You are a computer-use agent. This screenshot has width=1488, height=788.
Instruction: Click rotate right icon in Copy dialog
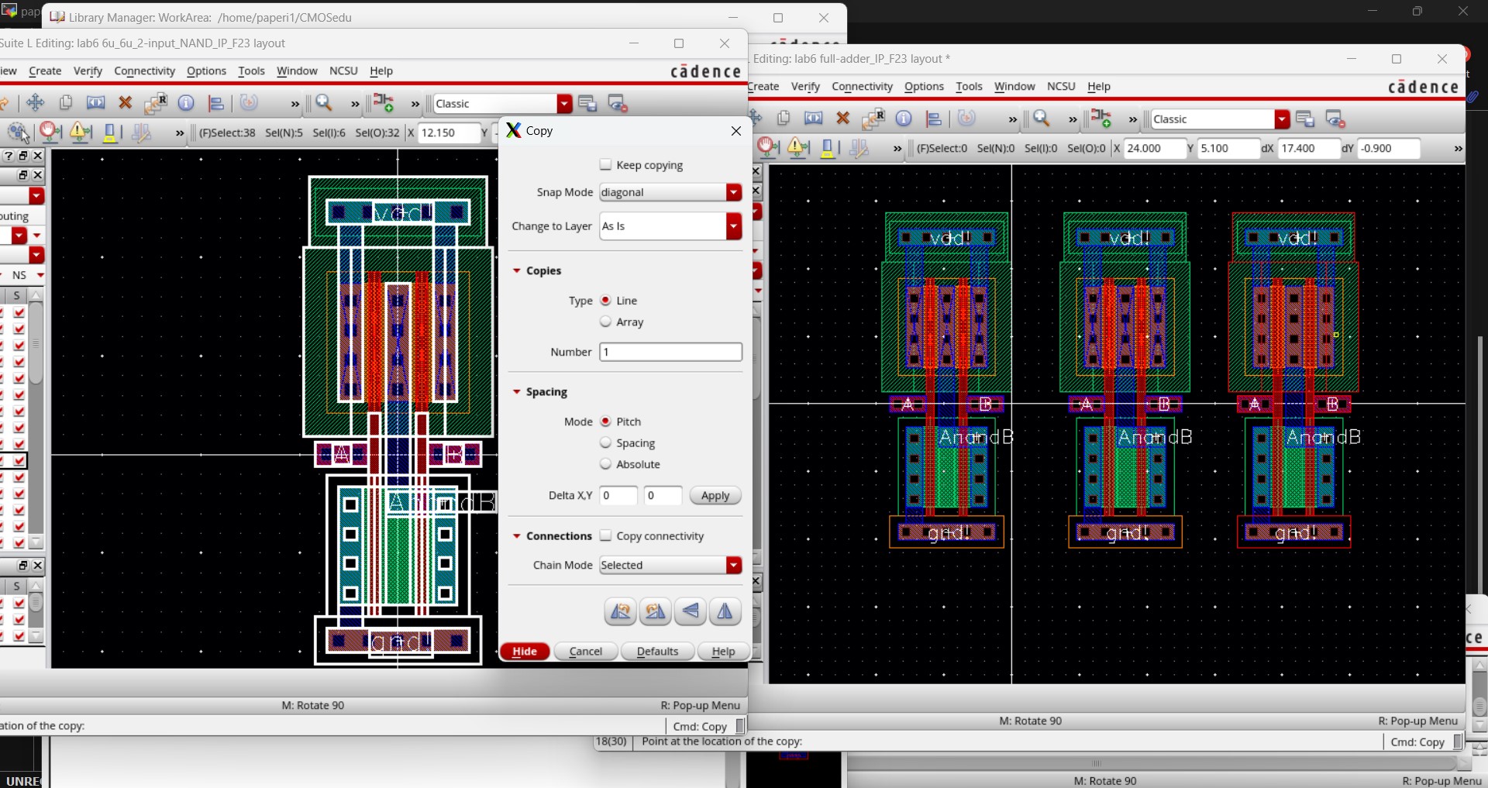coord(656,611)
